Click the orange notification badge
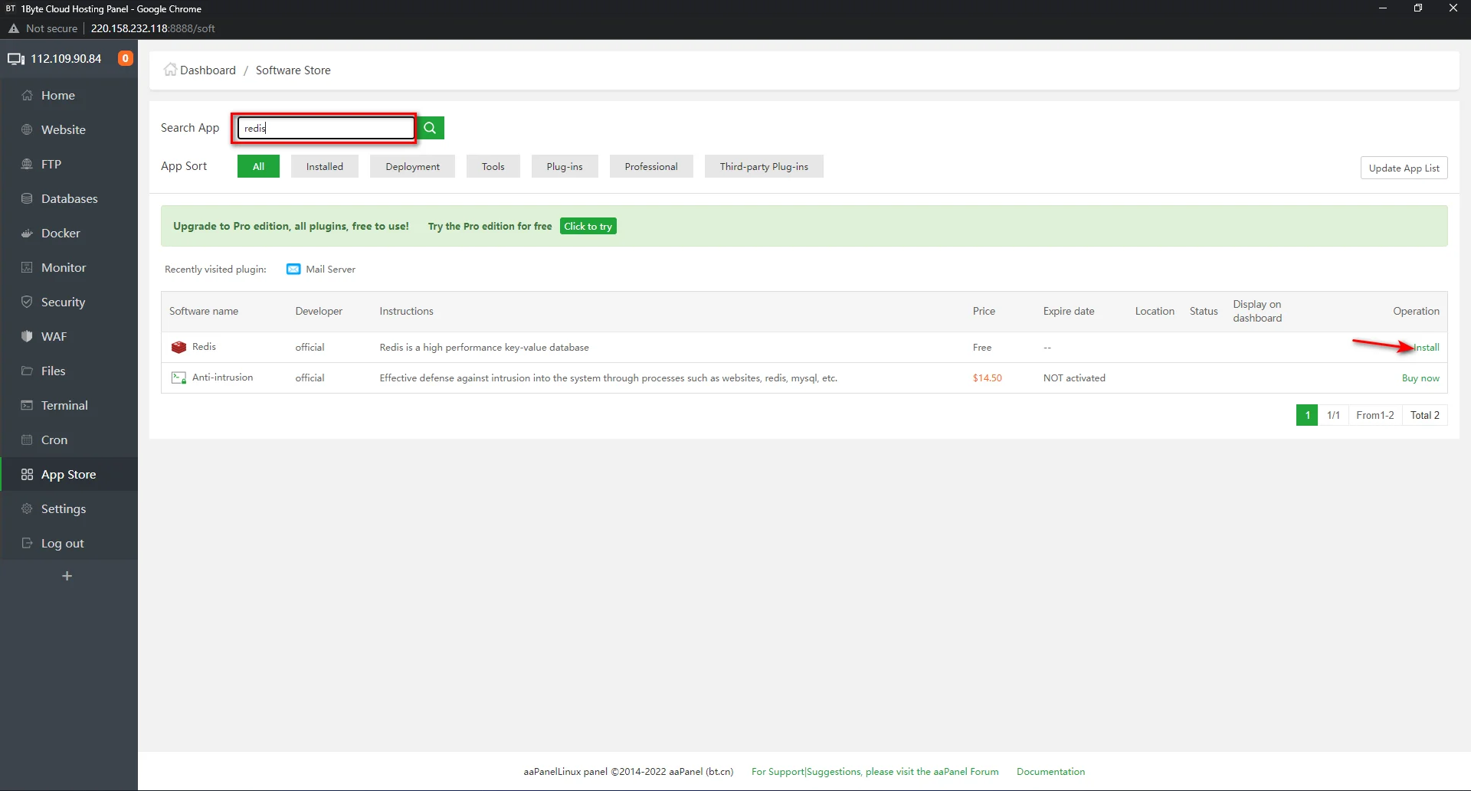Image resolution: width=1471 pixels, height=791 pixels. (126, 58)
